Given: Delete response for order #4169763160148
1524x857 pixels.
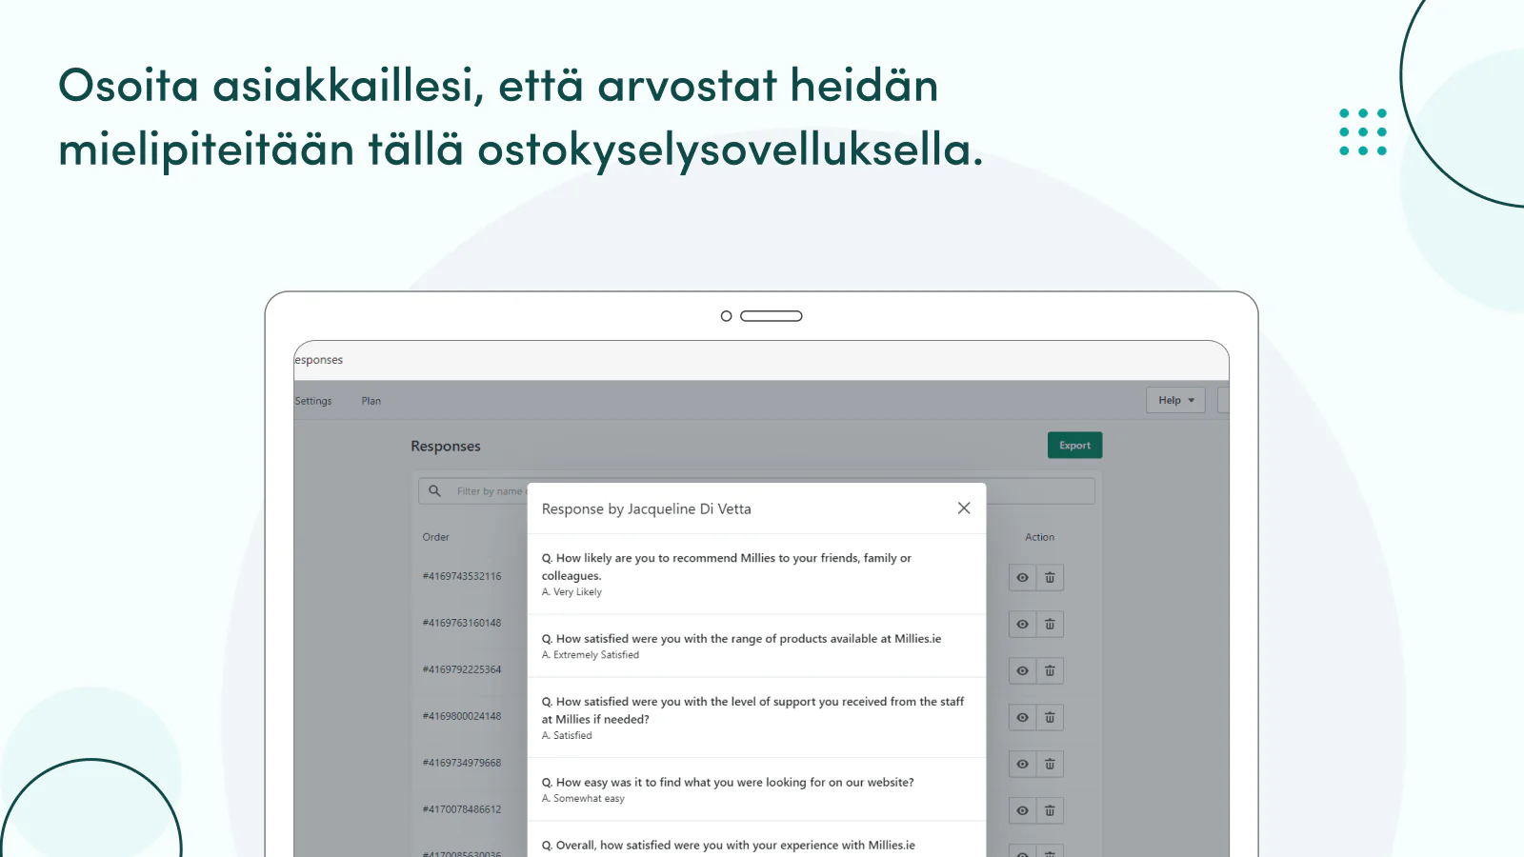Looking at the screenshot, I should tap(1050, 625).
